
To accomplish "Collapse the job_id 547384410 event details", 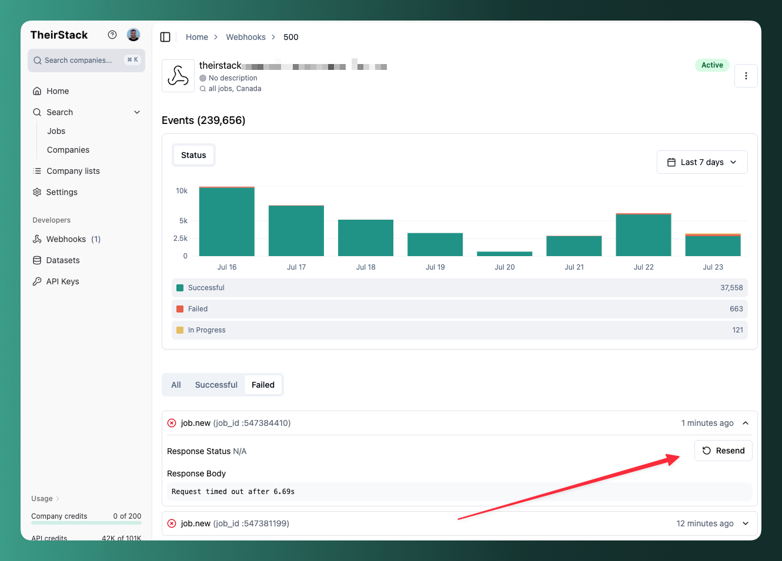I will 745,422.
